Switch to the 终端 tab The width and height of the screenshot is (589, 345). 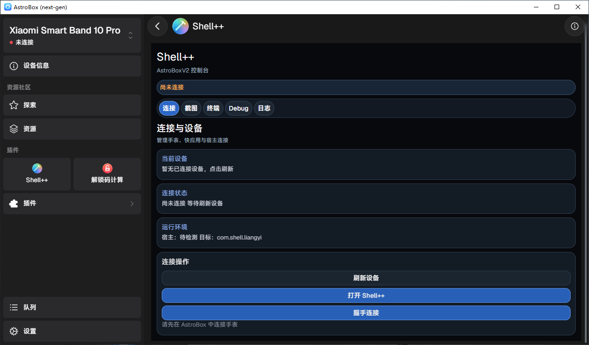[x=213, y=108]
